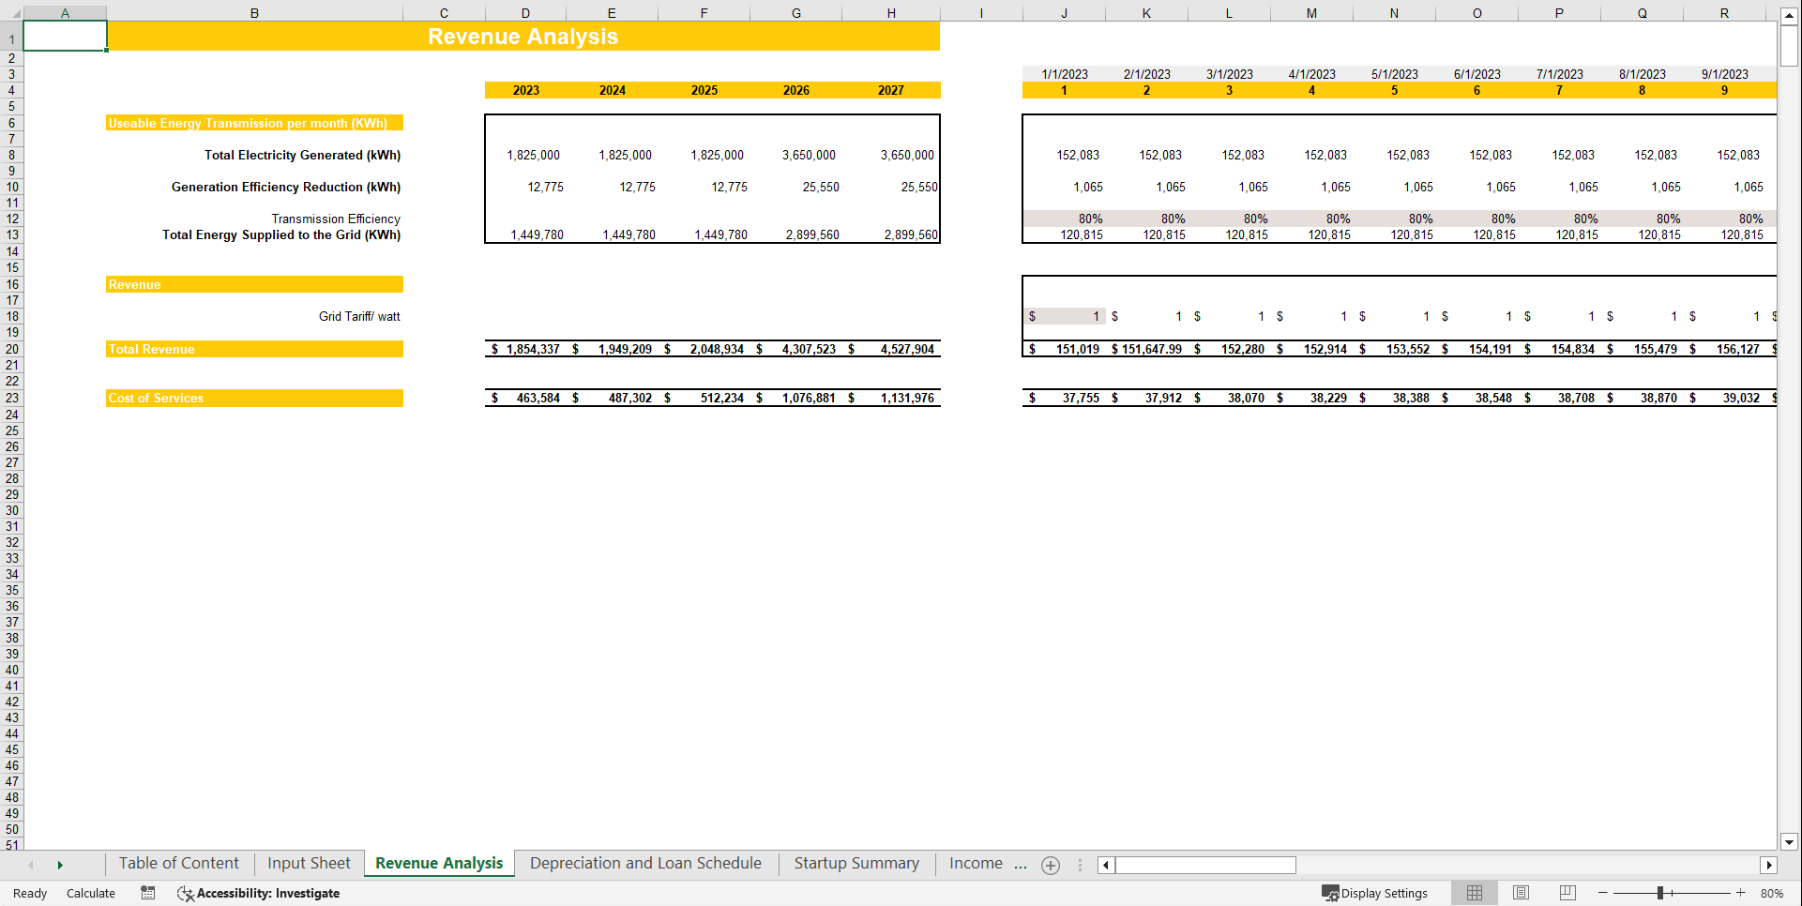The height and width of the screenshot is (906, 1802).
Task: Select the Depreciation and Loan Schedule tab
Action: [x=645, y=863]
